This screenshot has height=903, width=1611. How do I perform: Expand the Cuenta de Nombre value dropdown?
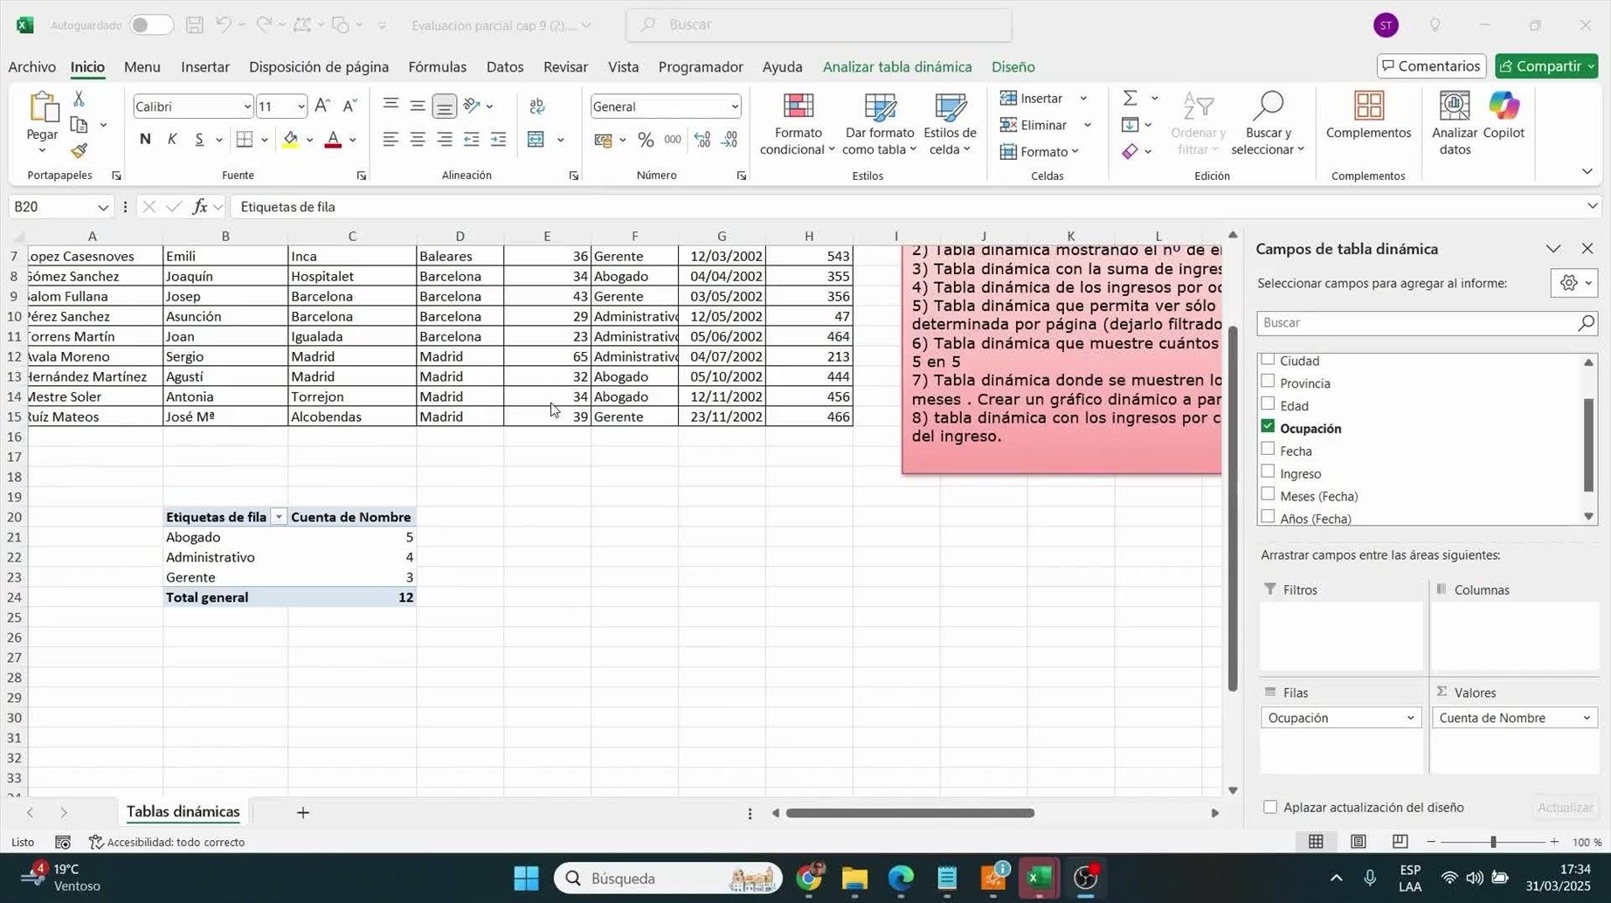coord(1586,718)
